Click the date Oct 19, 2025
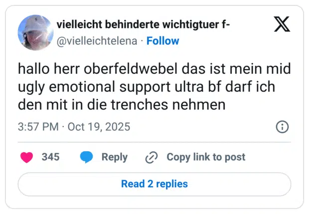This screenshot has height=214, width=309. tap(99, 127)
